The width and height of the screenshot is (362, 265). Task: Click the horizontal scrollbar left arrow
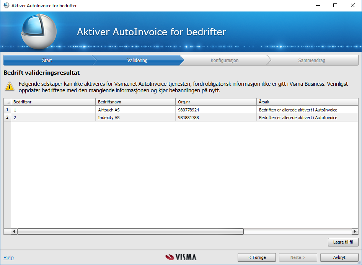coord(14,231)
